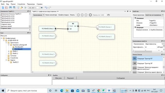Click the New project toolbar icon
Viewport: 165px width, 93px height.
coord(3,7)
